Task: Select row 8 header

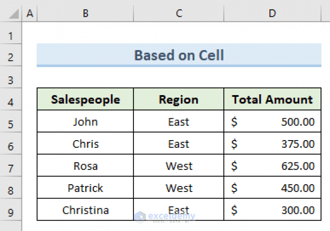Action: coord(11,188)
